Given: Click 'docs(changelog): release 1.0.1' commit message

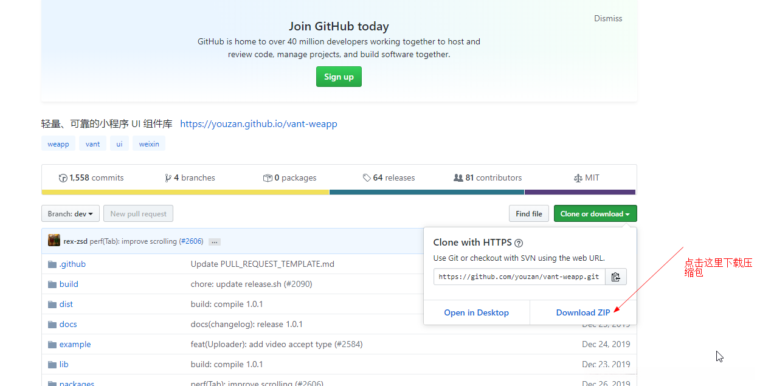Looking at the screenshot, I should tap(247, 325).
